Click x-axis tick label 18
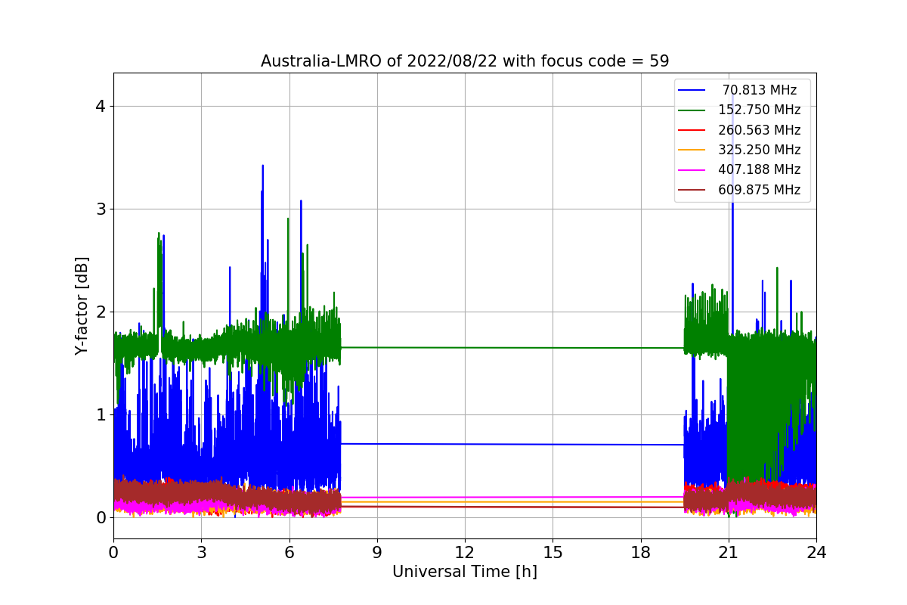This screenshot has height=605, width=907. [640, 552]
